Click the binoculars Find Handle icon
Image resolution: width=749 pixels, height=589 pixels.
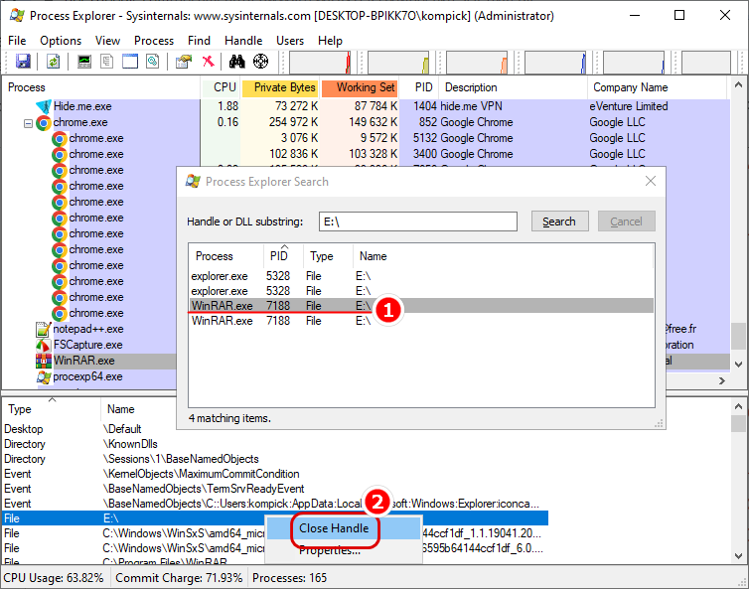(x=237, y=62)
